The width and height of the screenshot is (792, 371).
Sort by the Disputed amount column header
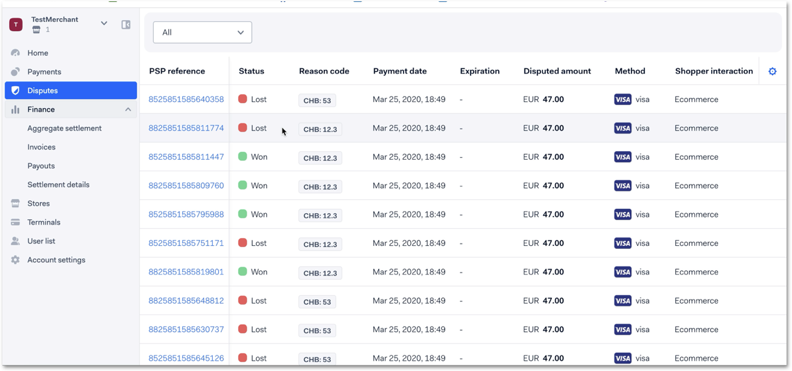(x=557, y=71)
